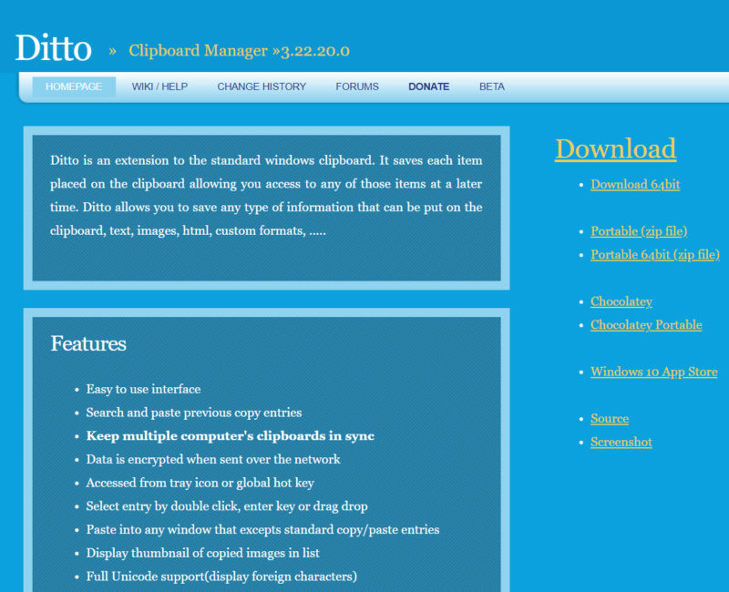Click 'Keep multiple computer's clipboards in sync'
The height and width of the screenshot is (592, 729).
coord(231,436)
